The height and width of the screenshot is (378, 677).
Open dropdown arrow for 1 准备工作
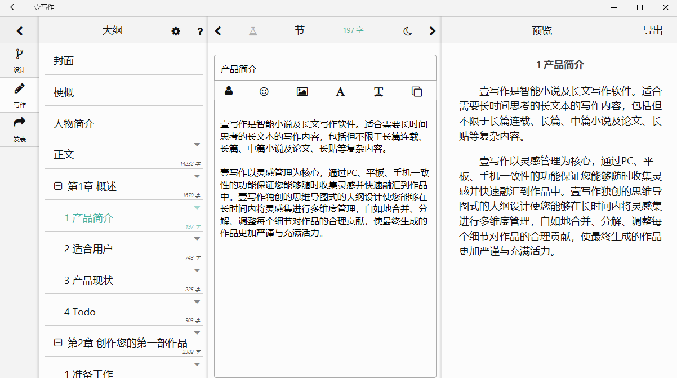(x=197, y=364)
